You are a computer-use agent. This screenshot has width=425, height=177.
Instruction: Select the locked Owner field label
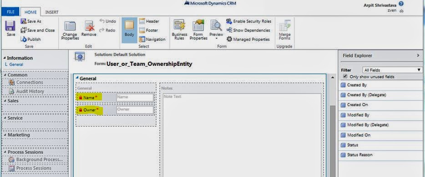coord(90,110)
